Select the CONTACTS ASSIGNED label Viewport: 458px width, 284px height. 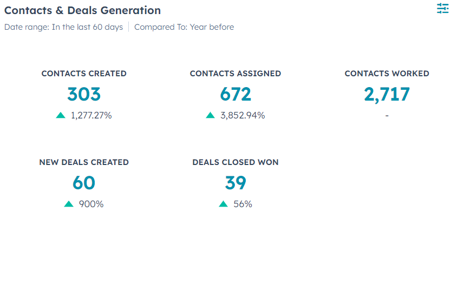click(x=235, y=74)
